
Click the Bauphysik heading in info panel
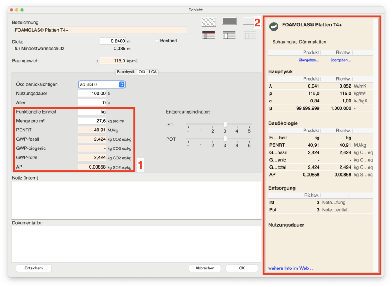(281, 71)
